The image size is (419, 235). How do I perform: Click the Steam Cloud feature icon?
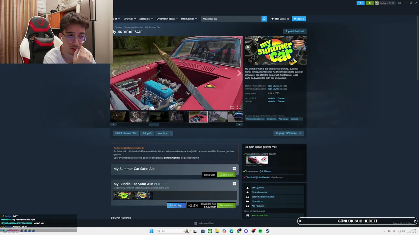tap(247, 201)
